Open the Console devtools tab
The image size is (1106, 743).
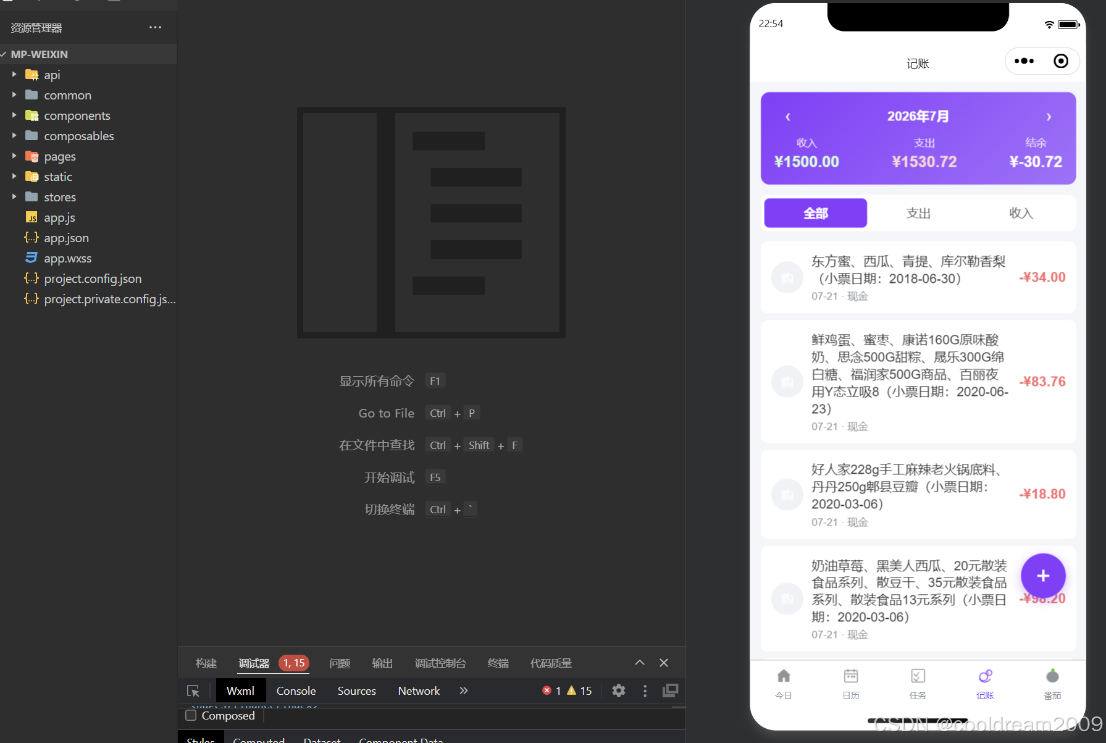[x=296, y=691]
